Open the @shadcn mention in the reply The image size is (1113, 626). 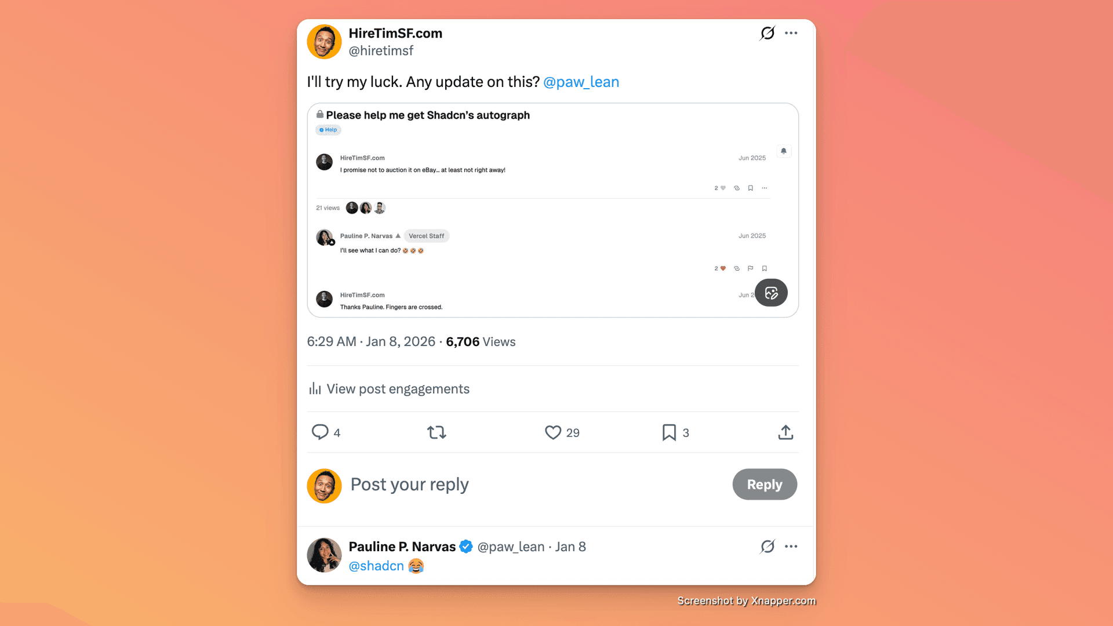(376, 566)
